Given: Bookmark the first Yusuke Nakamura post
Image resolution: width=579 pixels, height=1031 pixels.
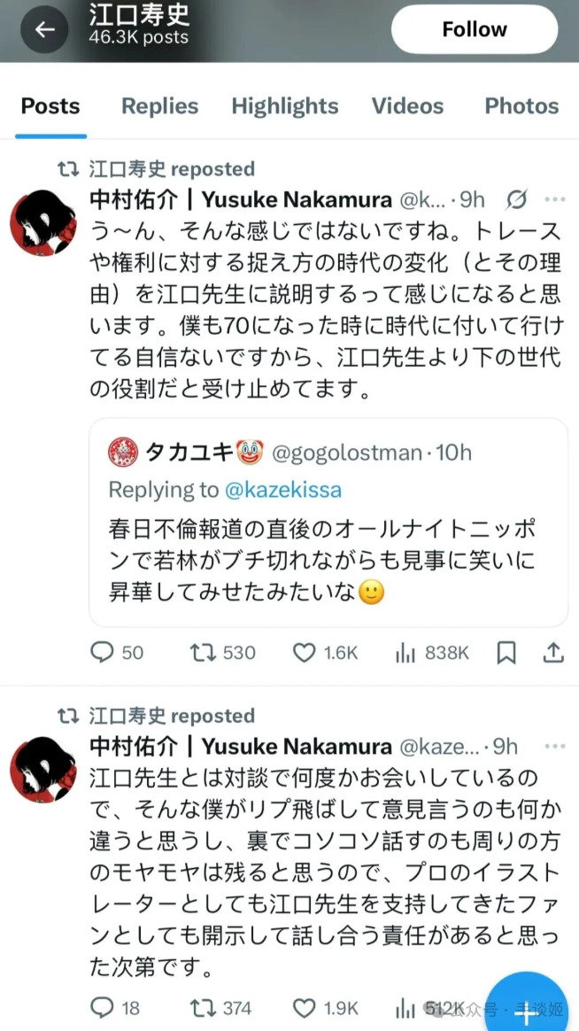Looking at the screenshot, I should pos(506,653).
